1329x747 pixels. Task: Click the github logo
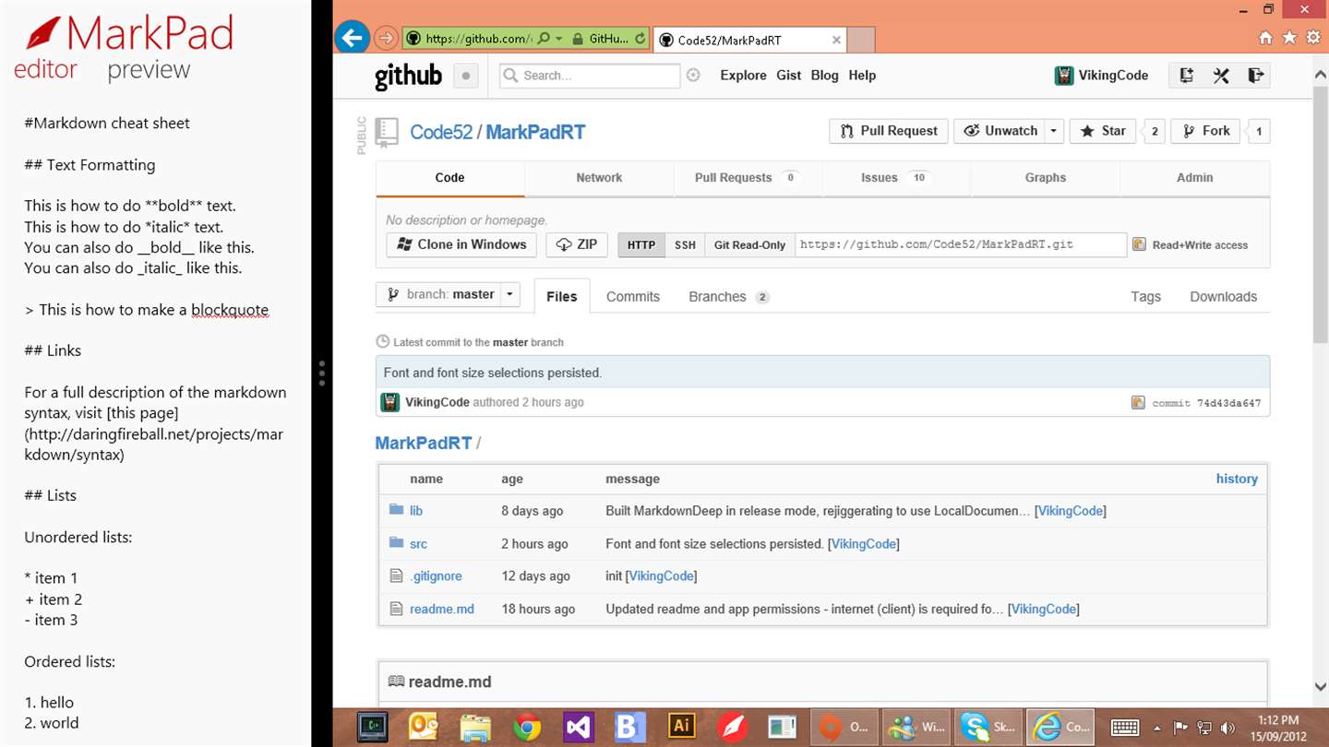[x=408, y=76]
